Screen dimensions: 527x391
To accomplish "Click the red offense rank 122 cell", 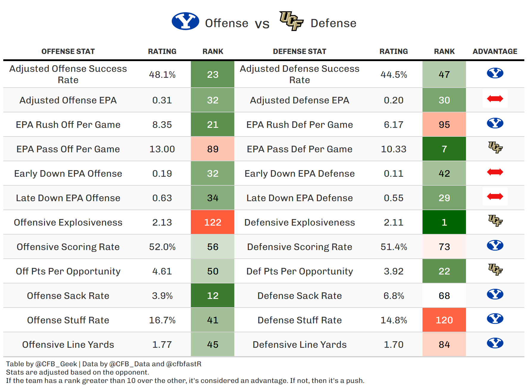I will [x=213, y=222].
